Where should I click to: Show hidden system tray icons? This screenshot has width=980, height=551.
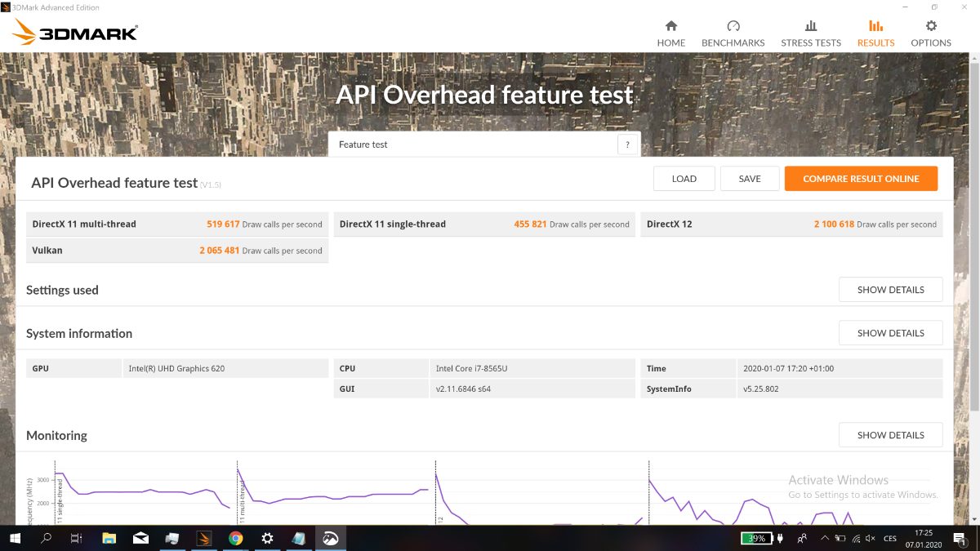click(824, 539)
